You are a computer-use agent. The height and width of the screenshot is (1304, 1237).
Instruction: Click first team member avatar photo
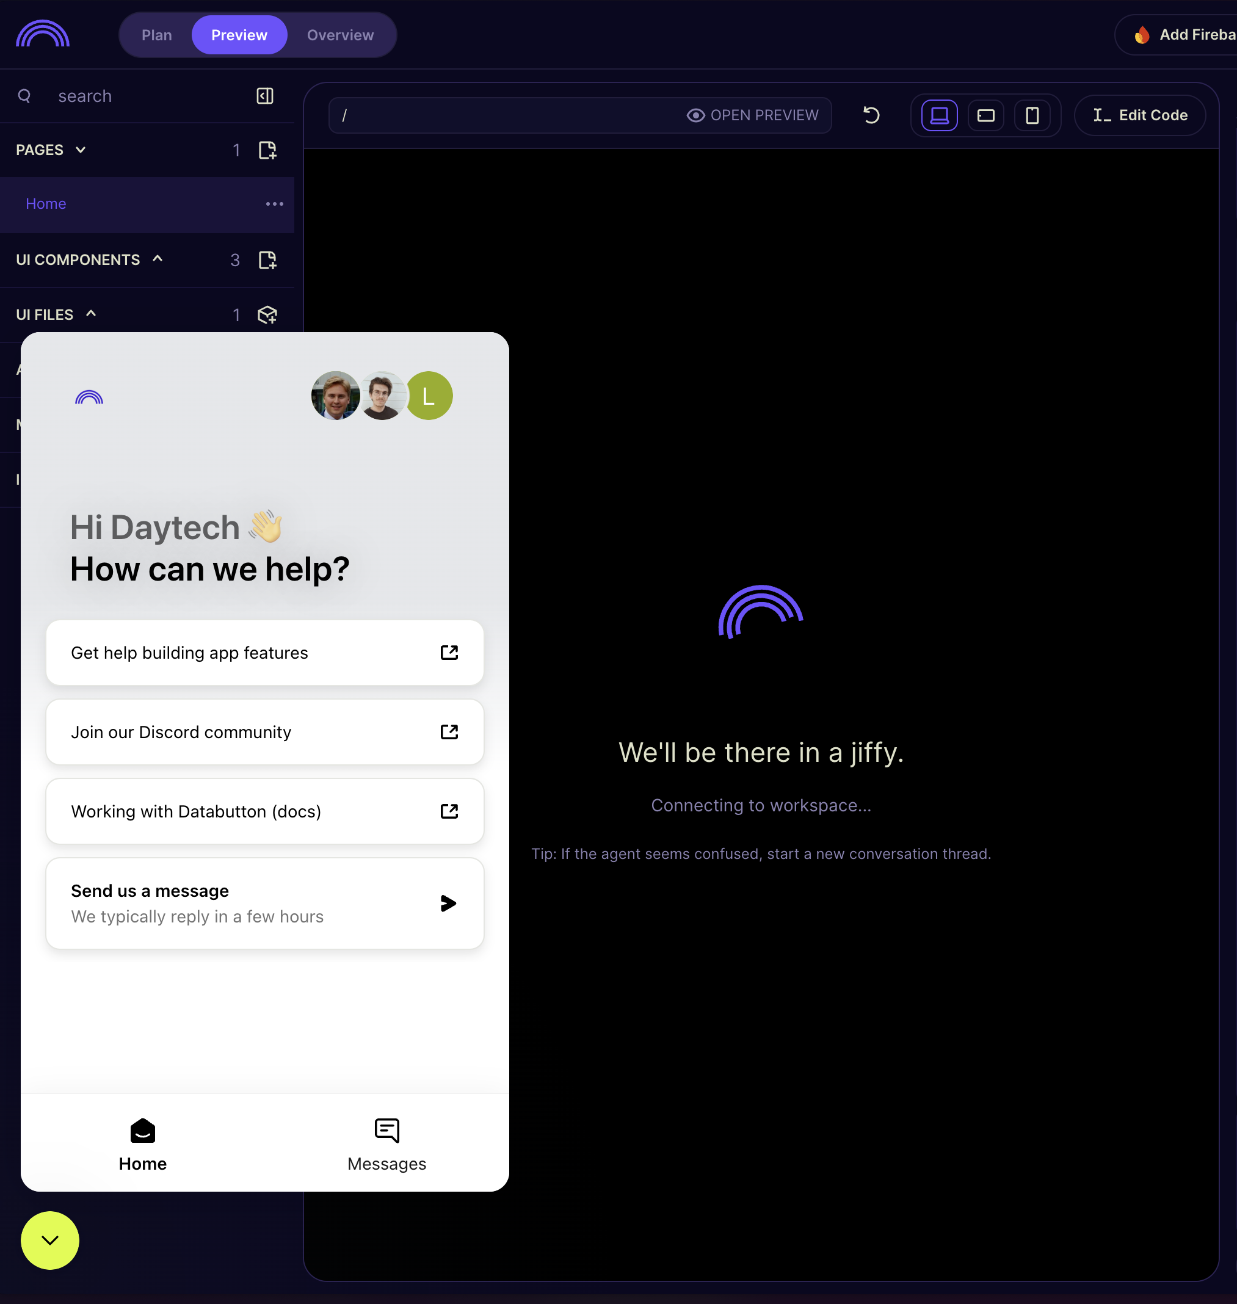[336, 396]
